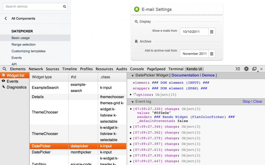Select the DatePicker monthpicker row
The width and height of the screenshot is (265, 165).
tap(78, 152)
